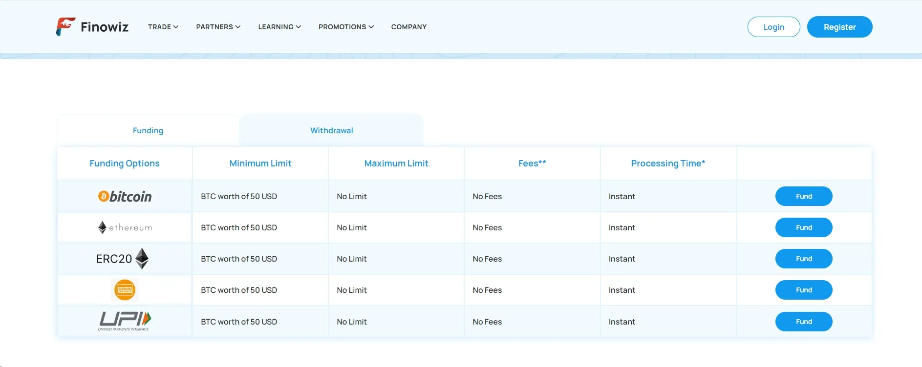Click 'No Fees' in the bank transfer row
Viewport: 922px width, 367px height.
[x=487, y=290]
